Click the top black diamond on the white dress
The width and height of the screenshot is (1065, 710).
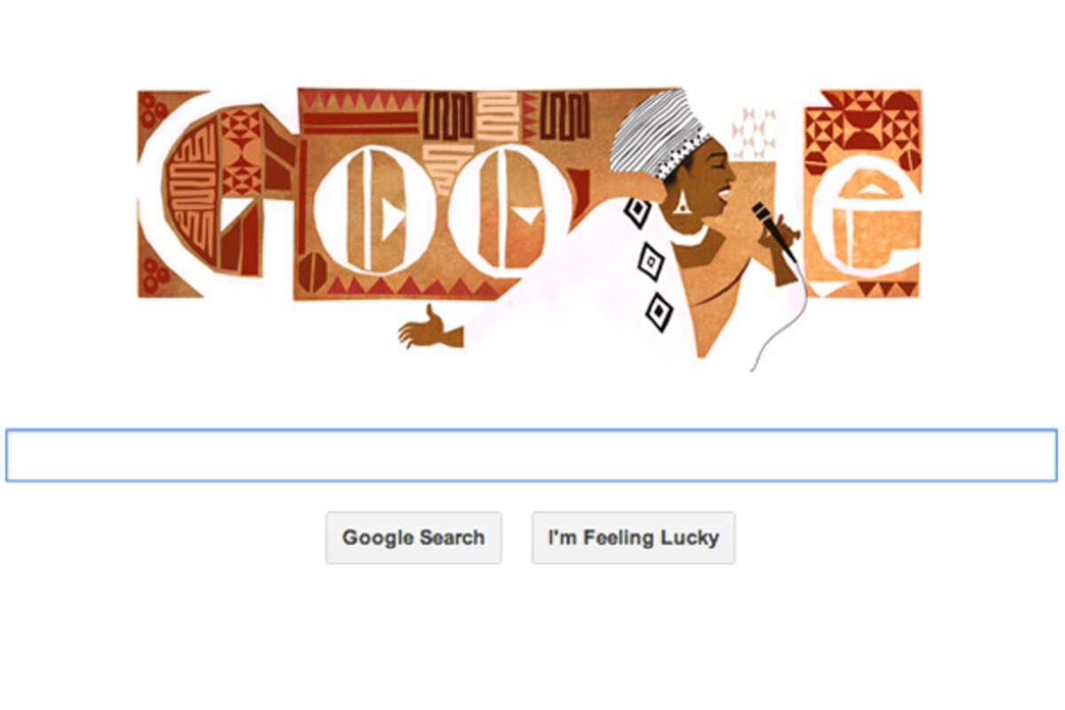pyautogui.click(x=637, y=212)
